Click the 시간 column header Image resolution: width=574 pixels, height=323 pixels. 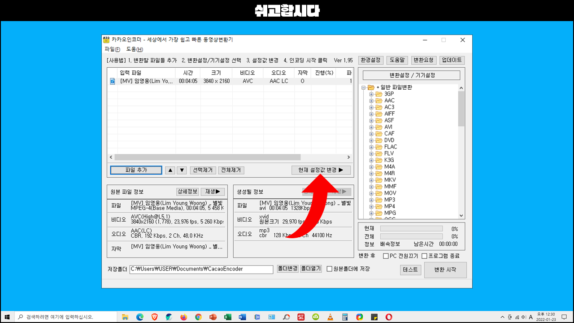tap(188, 73)
